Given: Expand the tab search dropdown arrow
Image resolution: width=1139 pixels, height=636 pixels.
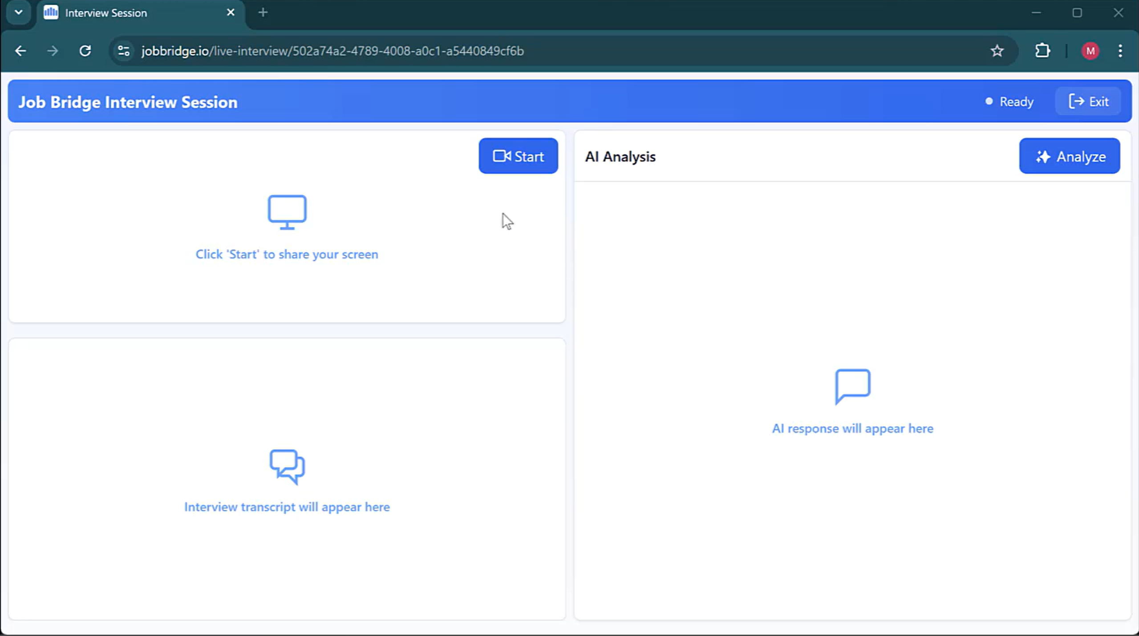Looking at the screenshot, I should [19, 12].
